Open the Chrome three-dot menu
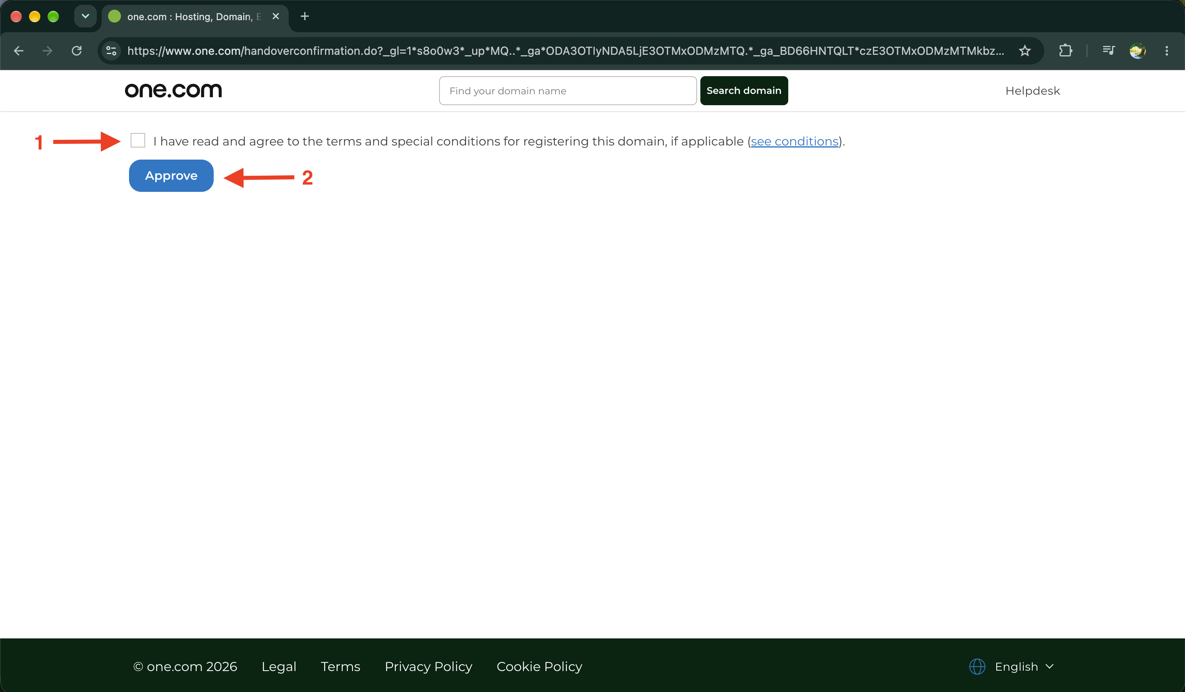 (1167, 51)
